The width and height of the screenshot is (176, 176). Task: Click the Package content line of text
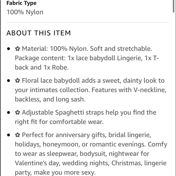[87, 58]
